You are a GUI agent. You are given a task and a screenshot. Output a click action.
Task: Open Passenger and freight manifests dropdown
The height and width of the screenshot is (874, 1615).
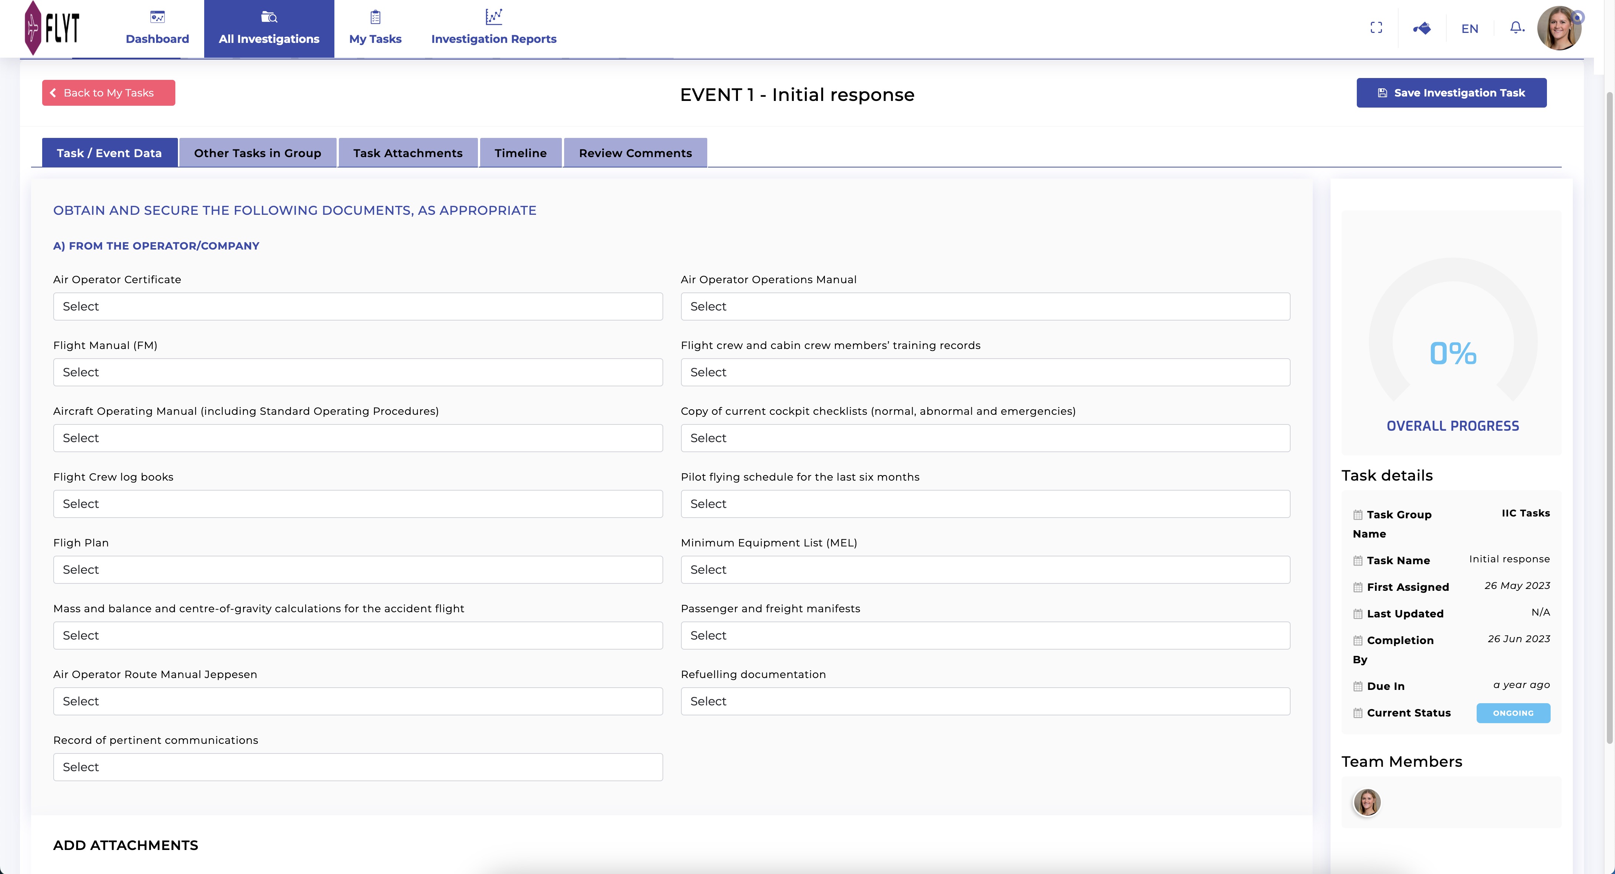point(985,635)
